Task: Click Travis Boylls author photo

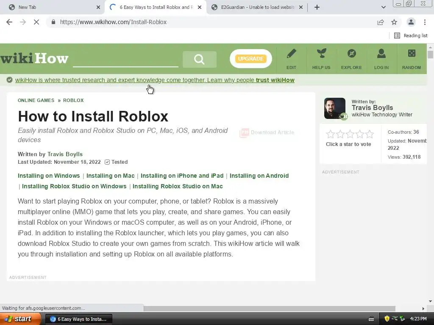Action: coord(335,108)
